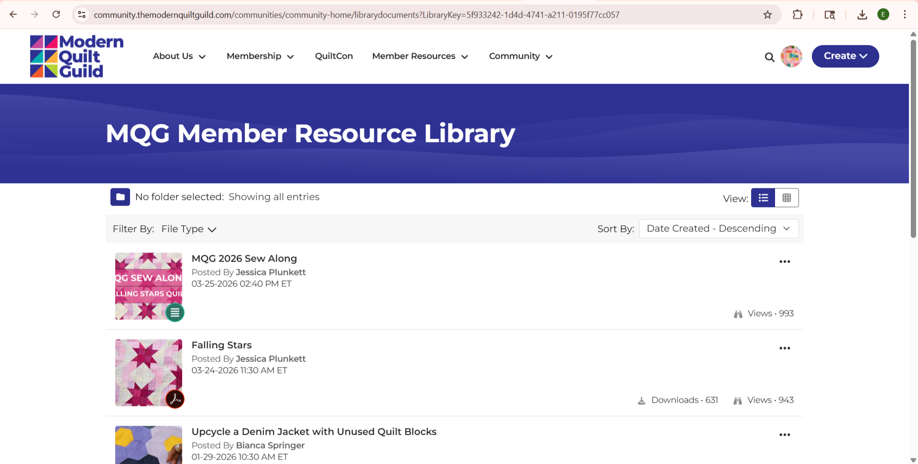Open Upcycle a Denim Jacket with Unused Quilt Blocks

click(314, 431)
